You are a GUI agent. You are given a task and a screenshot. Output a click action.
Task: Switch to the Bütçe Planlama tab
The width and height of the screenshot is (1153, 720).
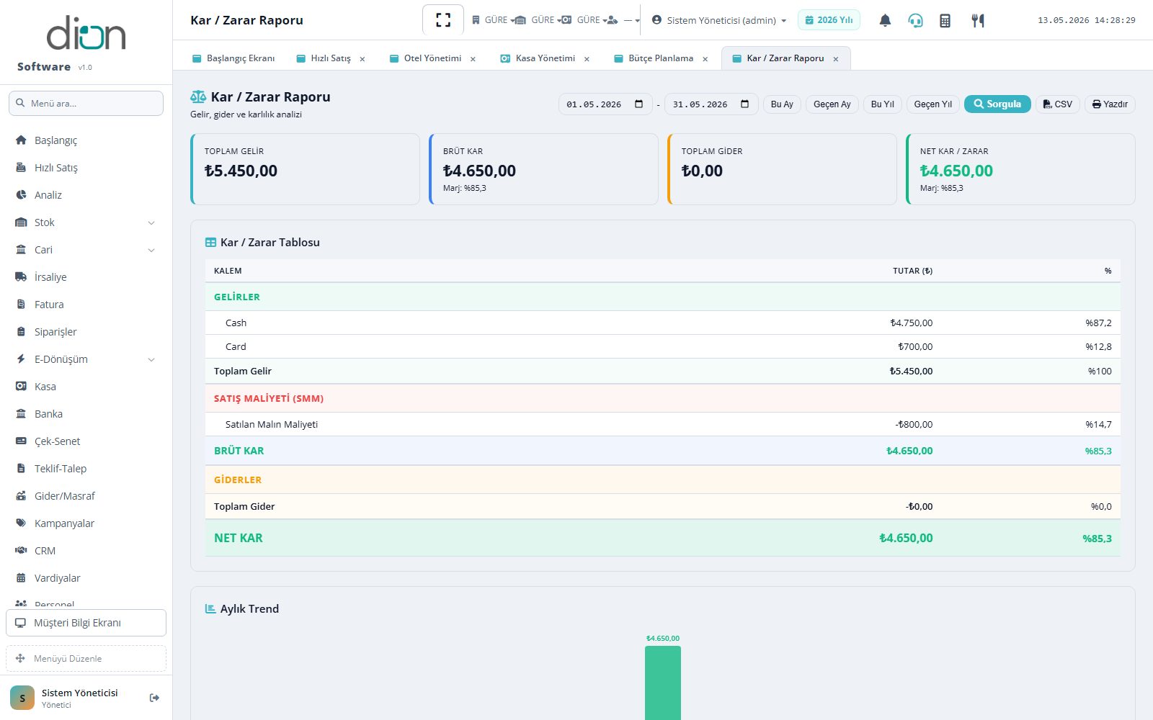[x=661, y=58]
